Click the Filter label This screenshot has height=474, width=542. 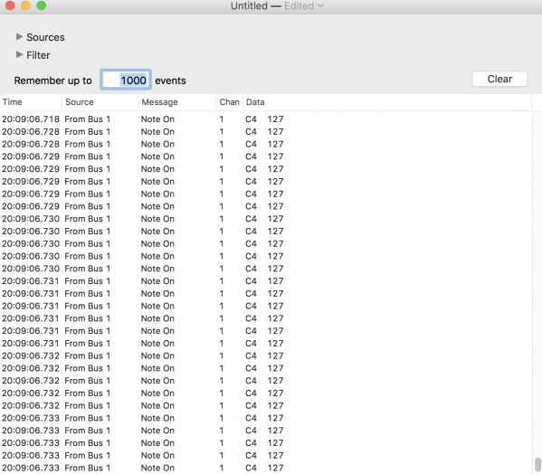(38, 55)
